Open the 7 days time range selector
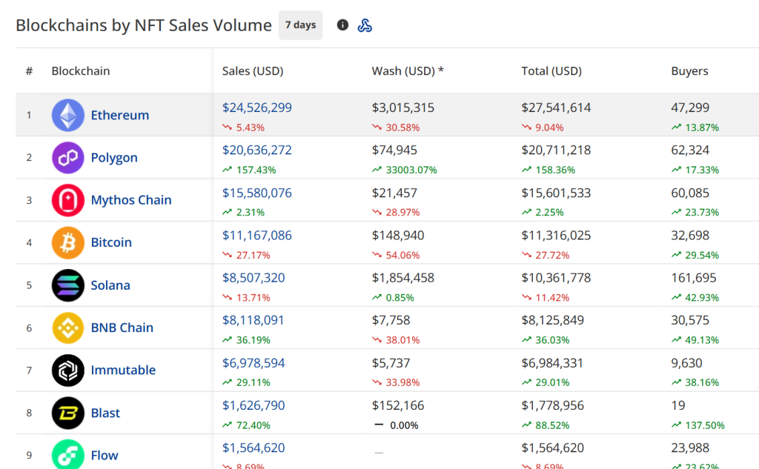This screenshot has width=759, height=469. click(300, 25)
